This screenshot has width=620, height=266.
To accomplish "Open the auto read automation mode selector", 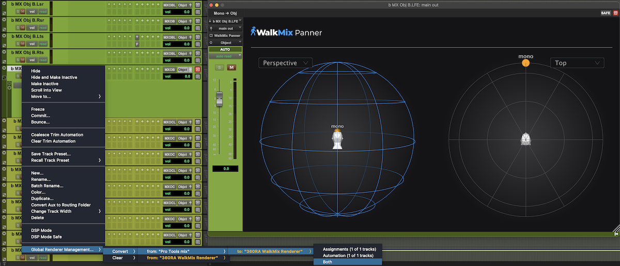I will click(x=225, y=56).
